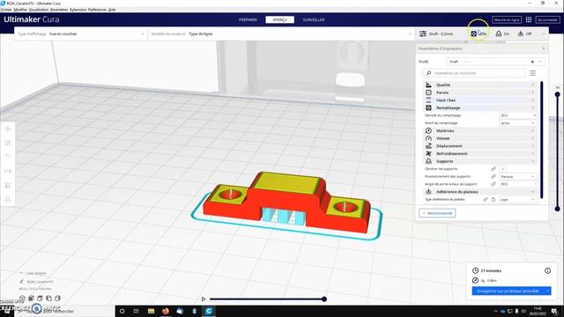Click the print profile sliders icon
Screen dimensions: 564x317
423,33
